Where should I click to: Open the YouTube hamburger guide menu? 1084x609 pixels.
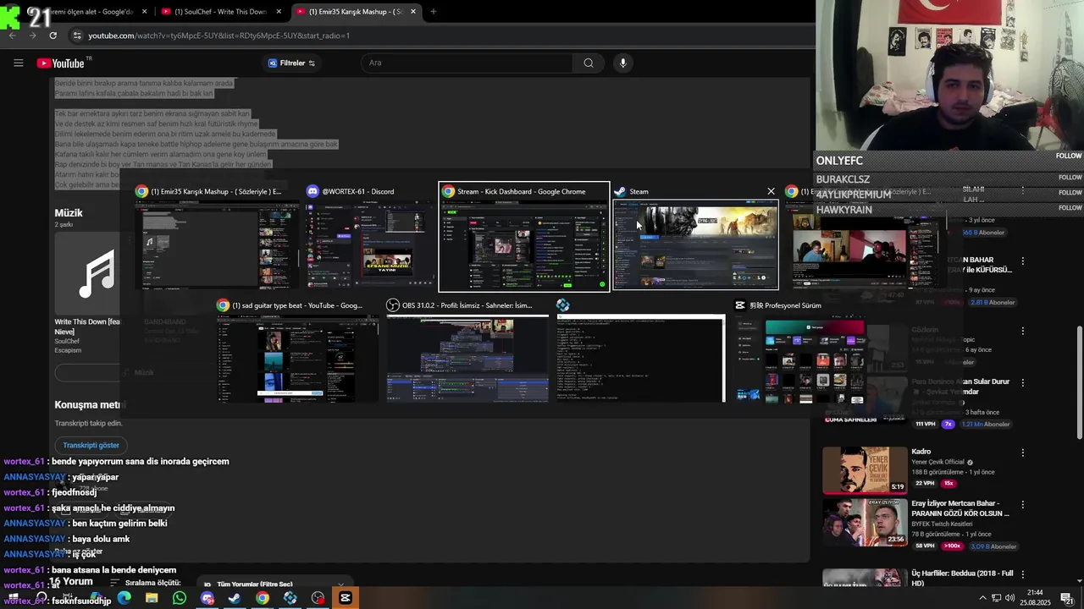coord(19,63)
